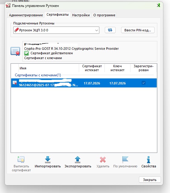Click the Ключ истекает column header
This screenshot has width=170, height=193.
pyautogui.click(x=117, y=68)
